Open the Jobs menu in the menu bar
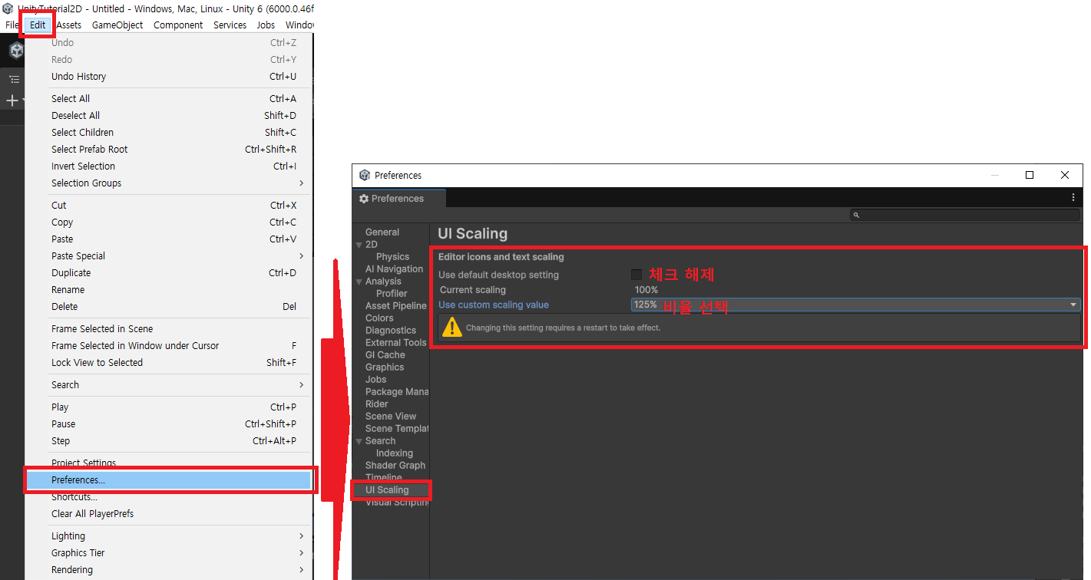The height and width of the screenshot is (580, 1091). pos(266,25)
